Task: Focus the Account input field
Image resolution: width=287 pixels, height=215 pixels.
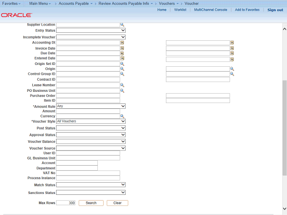Action: tap(77, 163)
